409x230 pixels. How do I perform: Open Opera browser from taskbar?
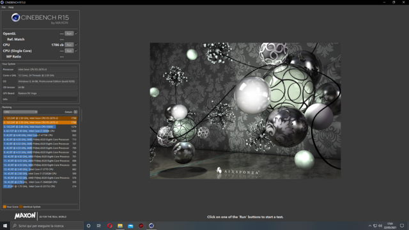tap(109, 226)
